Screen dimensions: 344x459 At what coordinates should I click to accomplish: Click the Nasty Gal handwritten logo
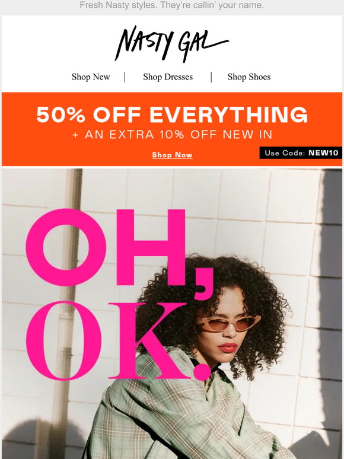click(x=171, y=44)
